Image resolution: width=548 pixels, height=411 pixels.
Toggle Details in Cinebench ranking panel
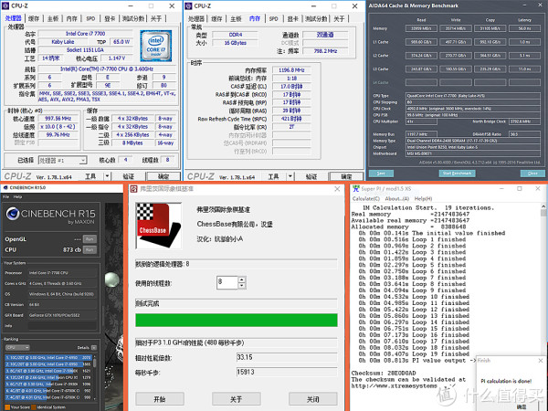coord(94,347)
